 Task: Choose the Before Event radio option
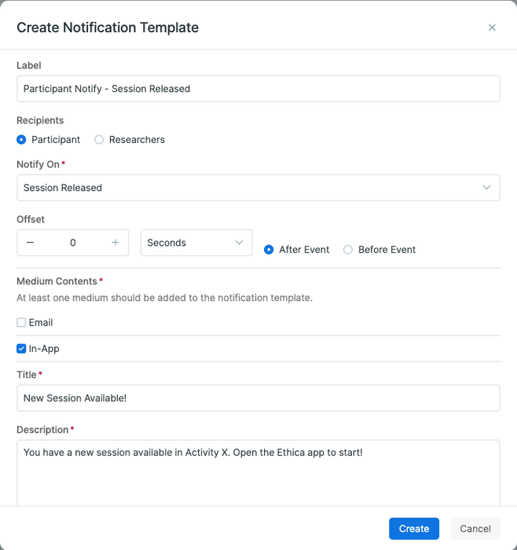pos(348,250)
